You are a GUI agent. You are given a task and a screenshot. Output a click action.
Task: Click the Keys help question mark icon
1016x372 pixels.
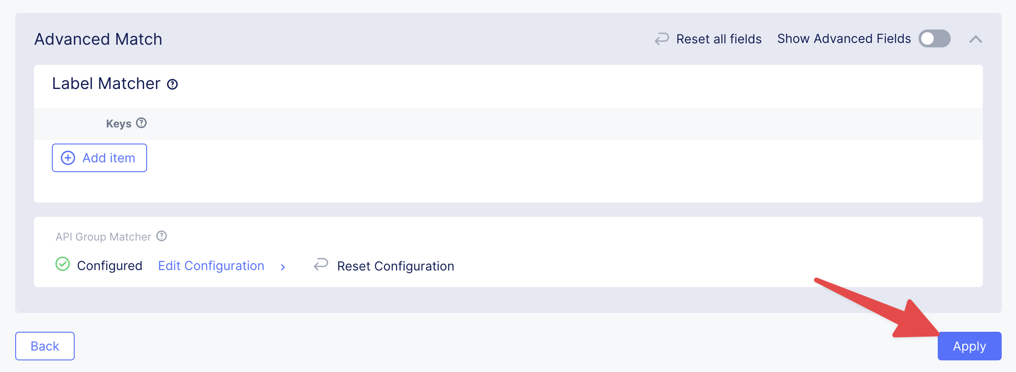click(x=141, y=123)
